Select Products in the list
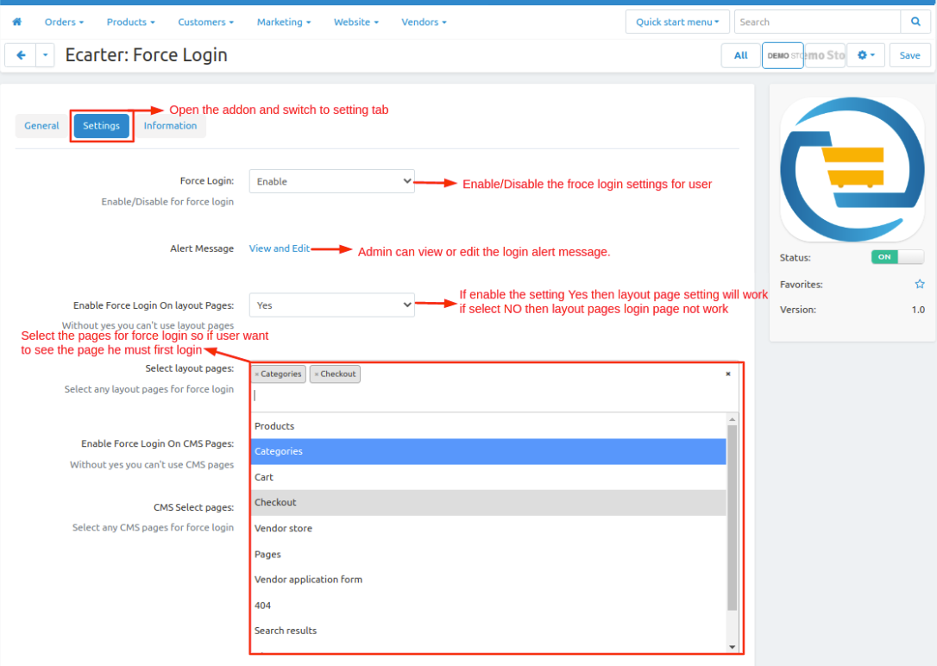The image size is (937, 666). pyautogui.click(x=488, y=426)
